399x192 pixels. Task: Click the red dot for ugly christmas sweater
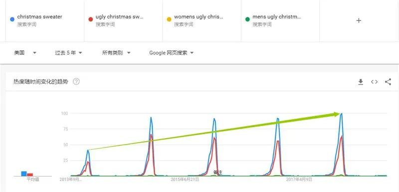tap(90, 19)
